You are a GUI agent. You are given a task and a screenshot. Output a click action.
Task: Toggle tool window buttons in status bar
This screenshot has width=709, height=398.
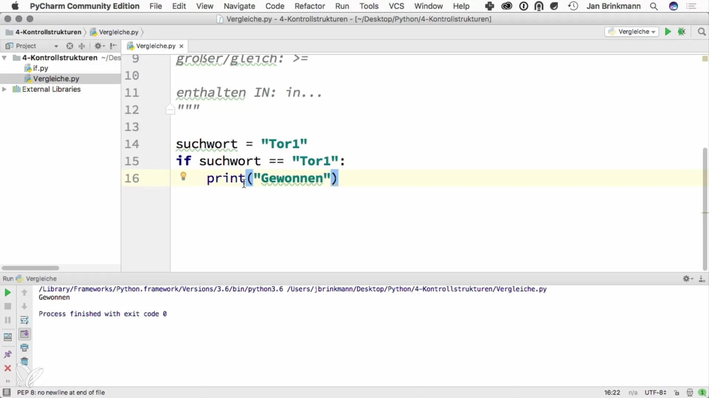[x=7, y=392]
